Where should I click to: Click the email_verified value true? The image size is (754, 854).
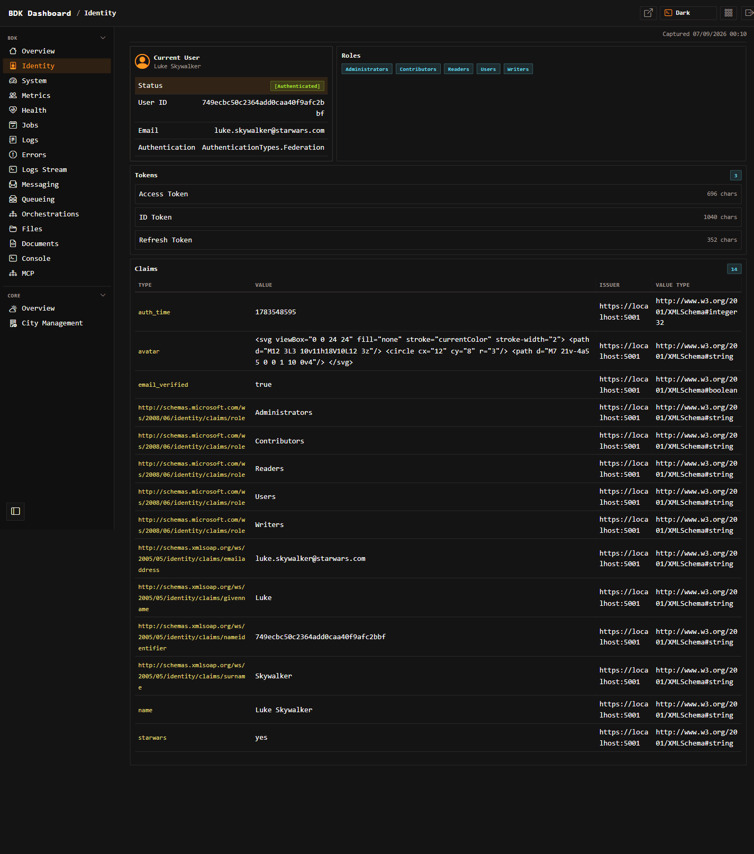[264, 385]
